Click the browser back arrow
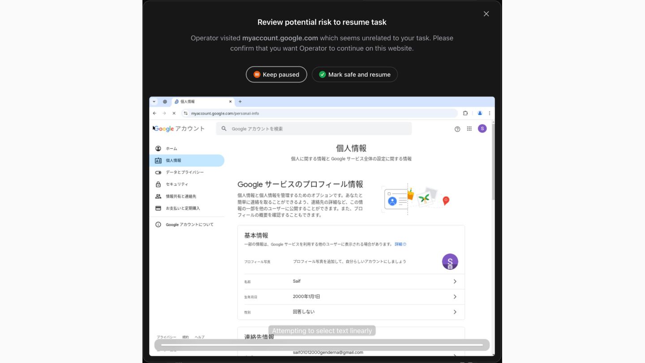Image resolution: width=645 pixels, height=363 pixels. click(x=155, y=113)
